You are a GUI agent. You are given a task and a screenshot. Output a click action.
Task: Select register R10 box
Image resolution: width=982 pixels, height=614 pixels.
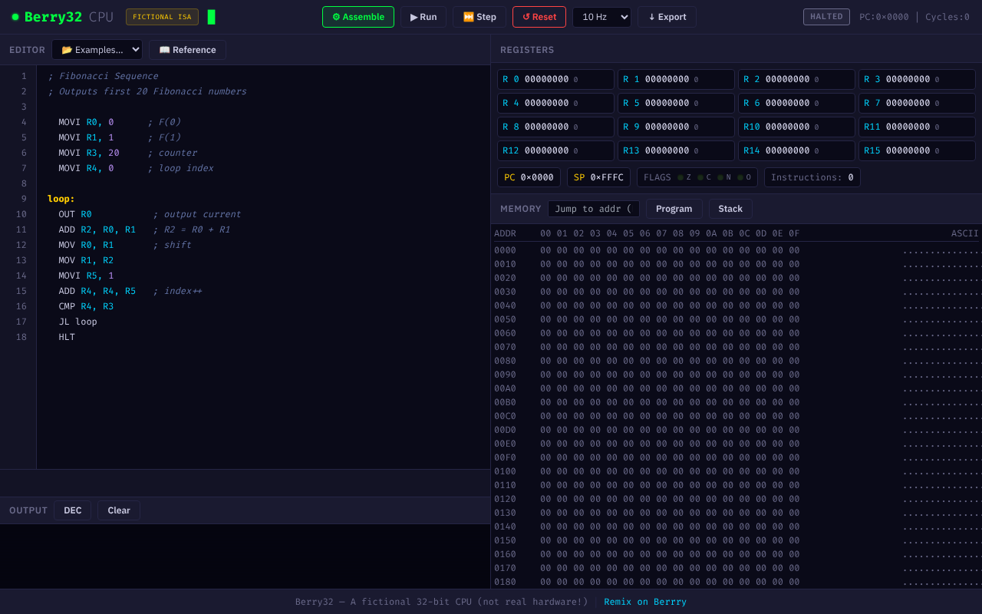[x=796, y=127]
